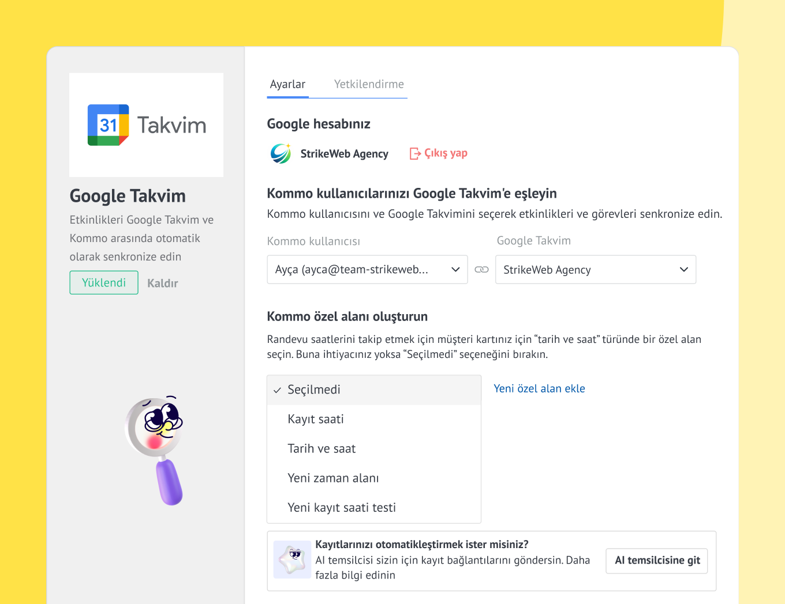Select the Ayarlar tab
785x604 pixels.
[x=287, y=84]
